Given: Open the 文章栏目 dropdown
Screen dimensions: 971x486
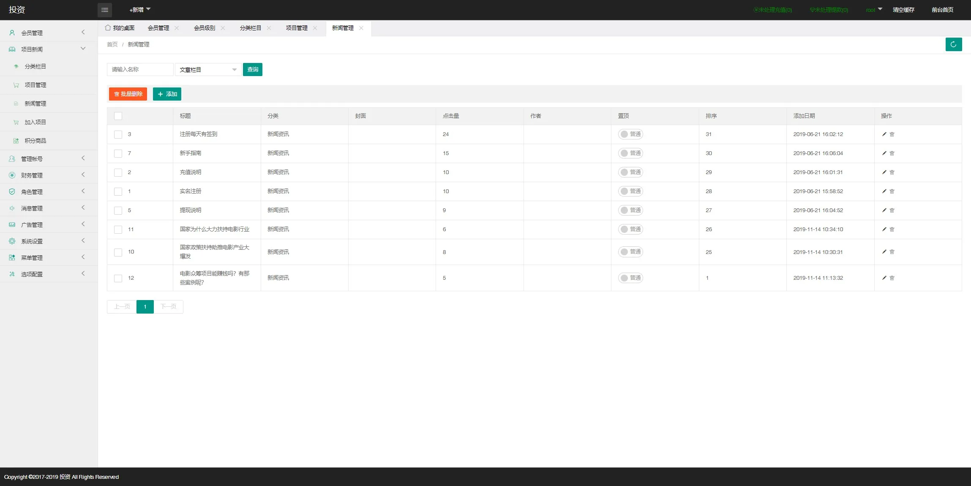Looking at the screenshot, I should click(x=208, y=70).
